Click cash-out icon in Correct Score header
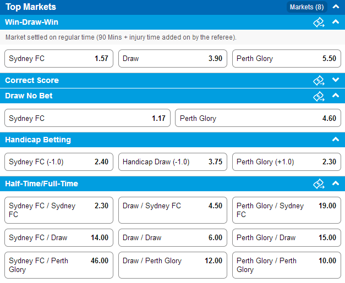The image size is (345, 283). pyautogui.click(x=319, y=80)
